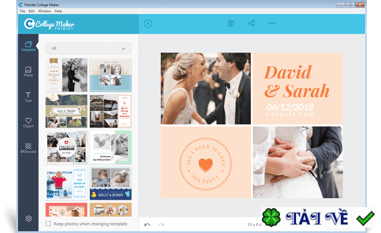The width and height of the screenshot is (381, 233).
Task: Select the David & Sarah title text
Action: click(x=297, y=82)
